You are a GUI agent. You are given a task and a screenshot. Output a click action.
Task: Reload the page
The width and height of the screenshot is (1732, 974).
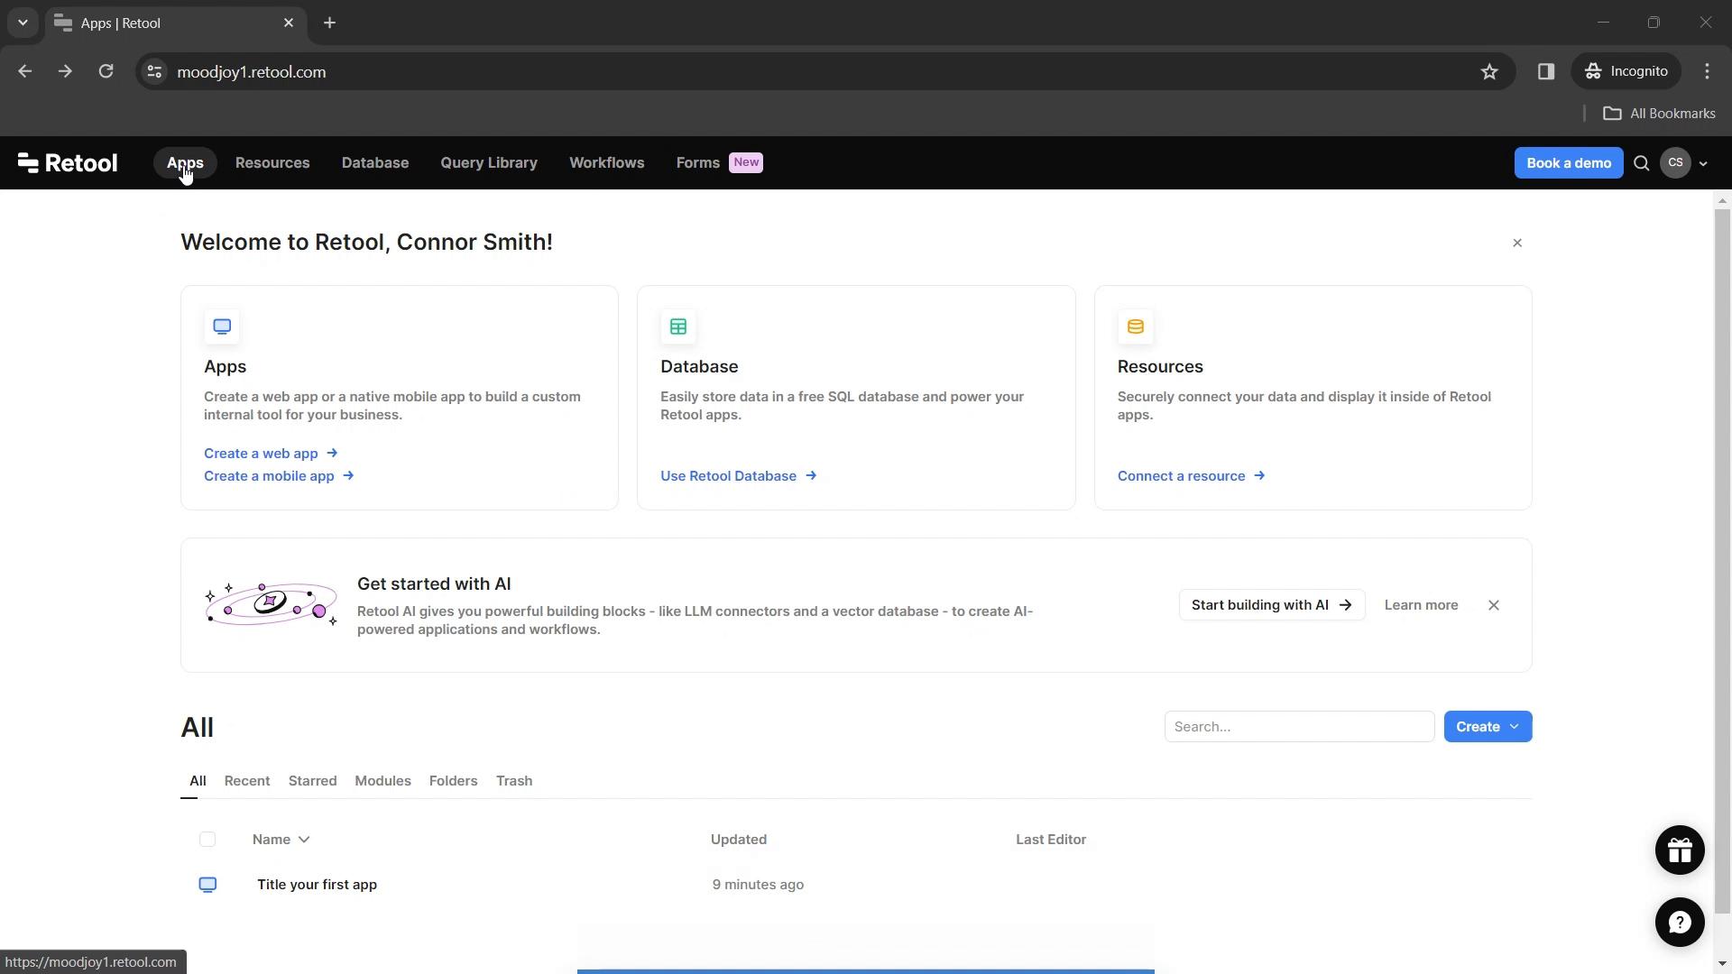[x=106, y=71]
